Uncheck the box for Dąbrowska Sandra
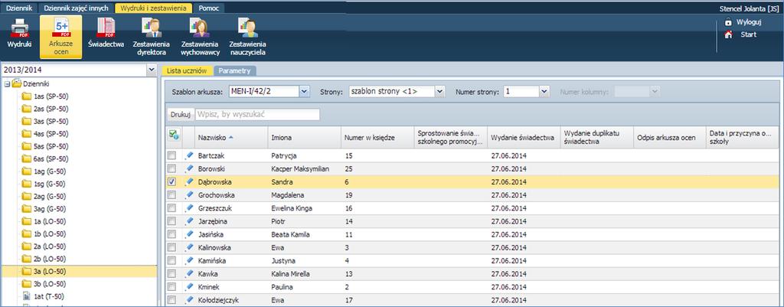The height and width of the screenshot is (307, 784). [x=171, y=182]
